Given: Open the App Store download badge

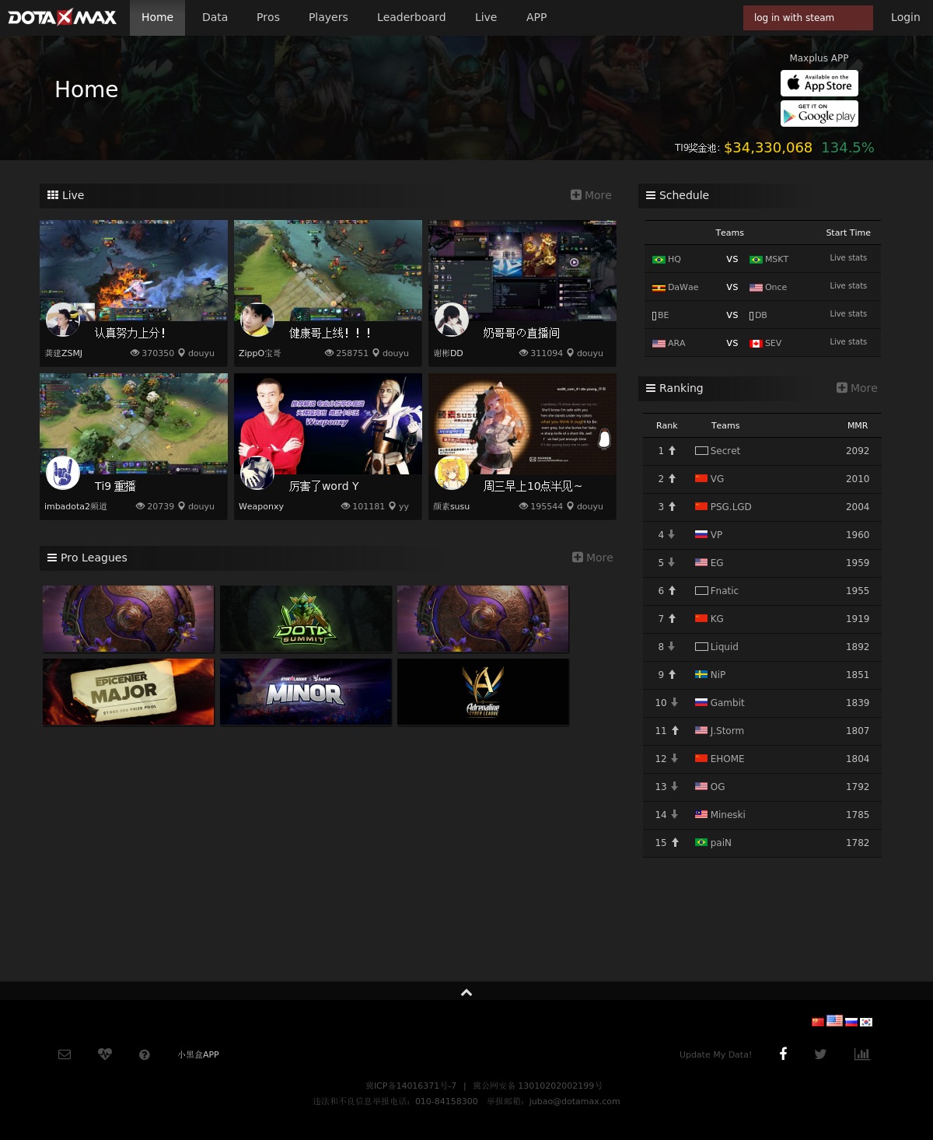Looking at the screenshot, I should tap(819, 83).
